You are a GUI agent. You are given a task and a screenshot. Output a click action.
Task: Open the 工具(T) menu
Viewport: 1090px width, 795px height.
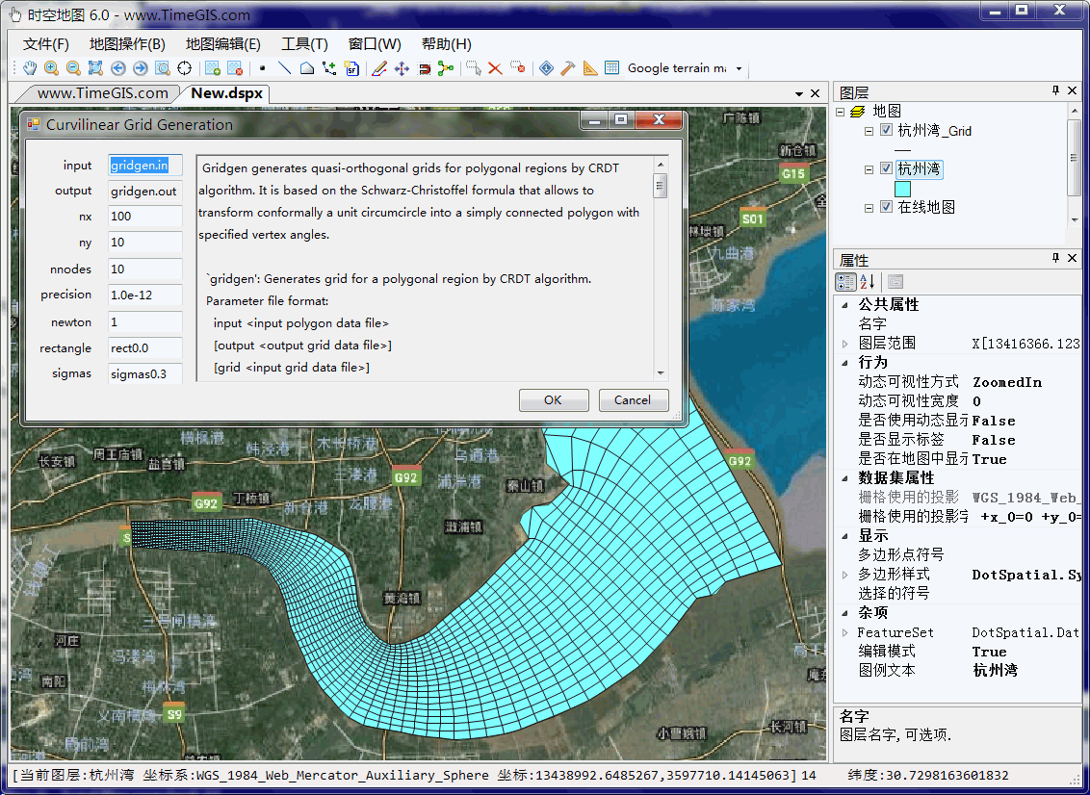[x=304, y=44]
